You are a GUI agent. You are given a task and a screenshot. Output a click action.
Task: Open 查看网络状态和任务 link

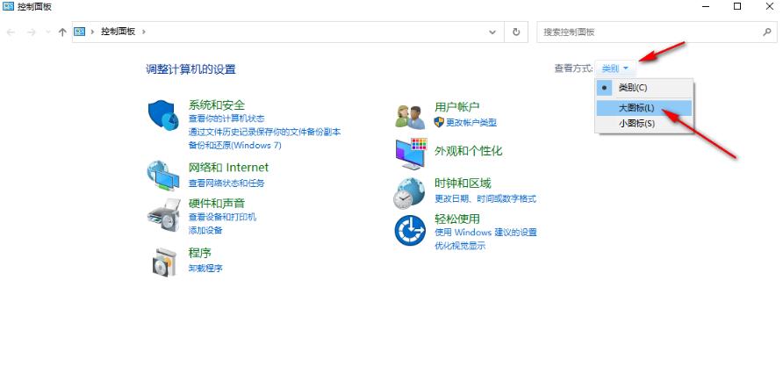(226, 183)
